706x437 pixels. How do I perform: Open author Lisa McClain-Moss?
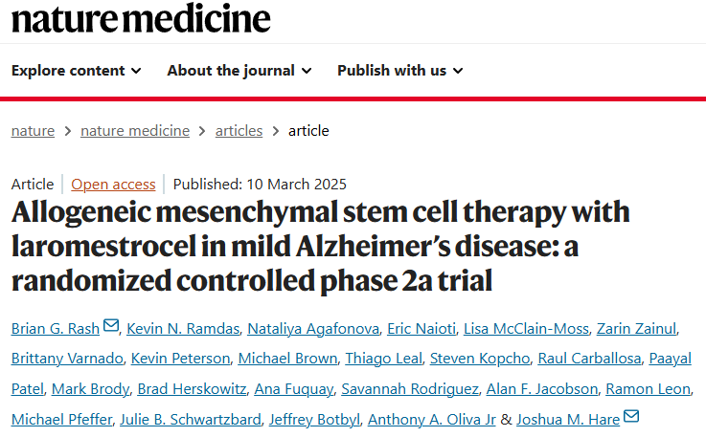[x=524, y=329]
